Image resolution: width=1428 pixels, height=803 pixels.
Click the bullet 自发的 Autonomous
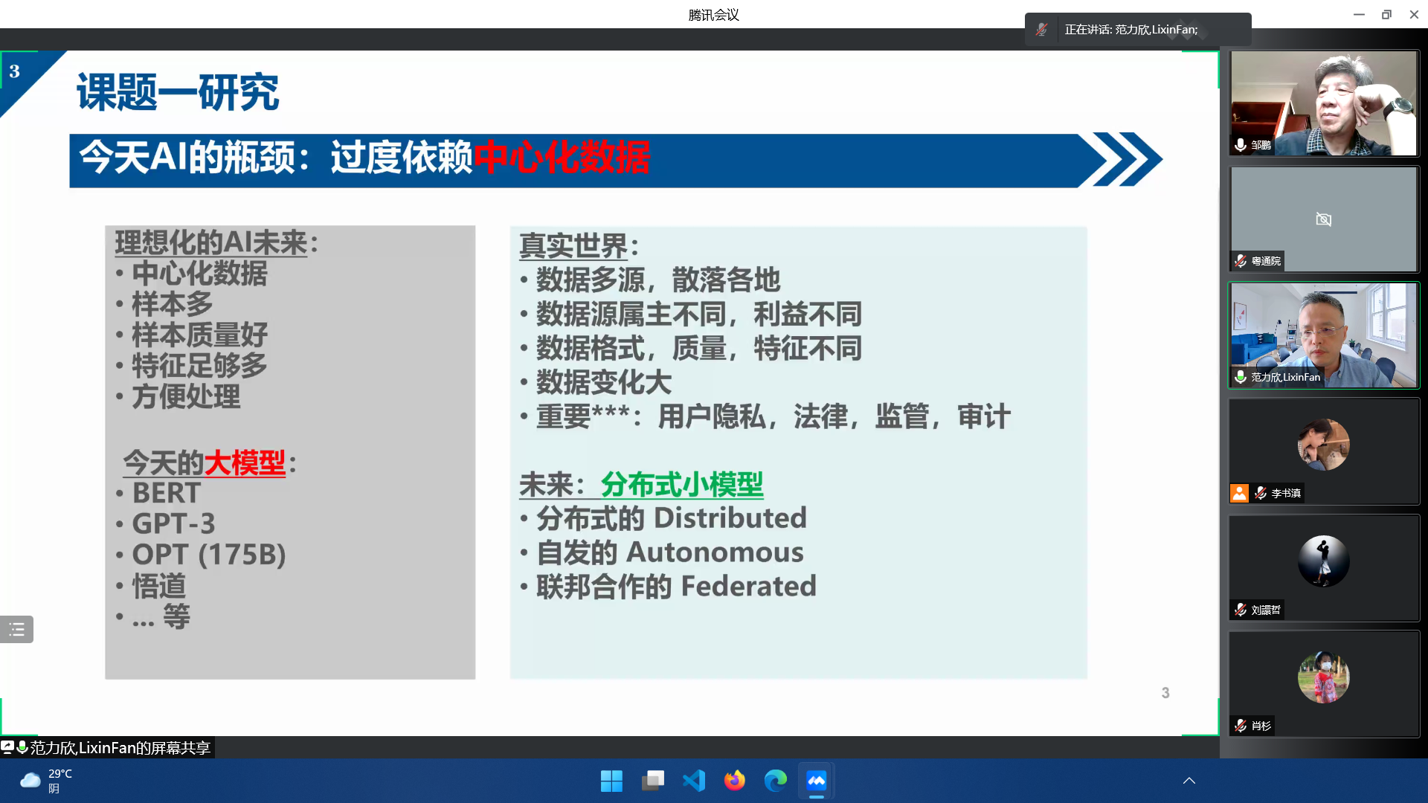click(x=669, y=552)
